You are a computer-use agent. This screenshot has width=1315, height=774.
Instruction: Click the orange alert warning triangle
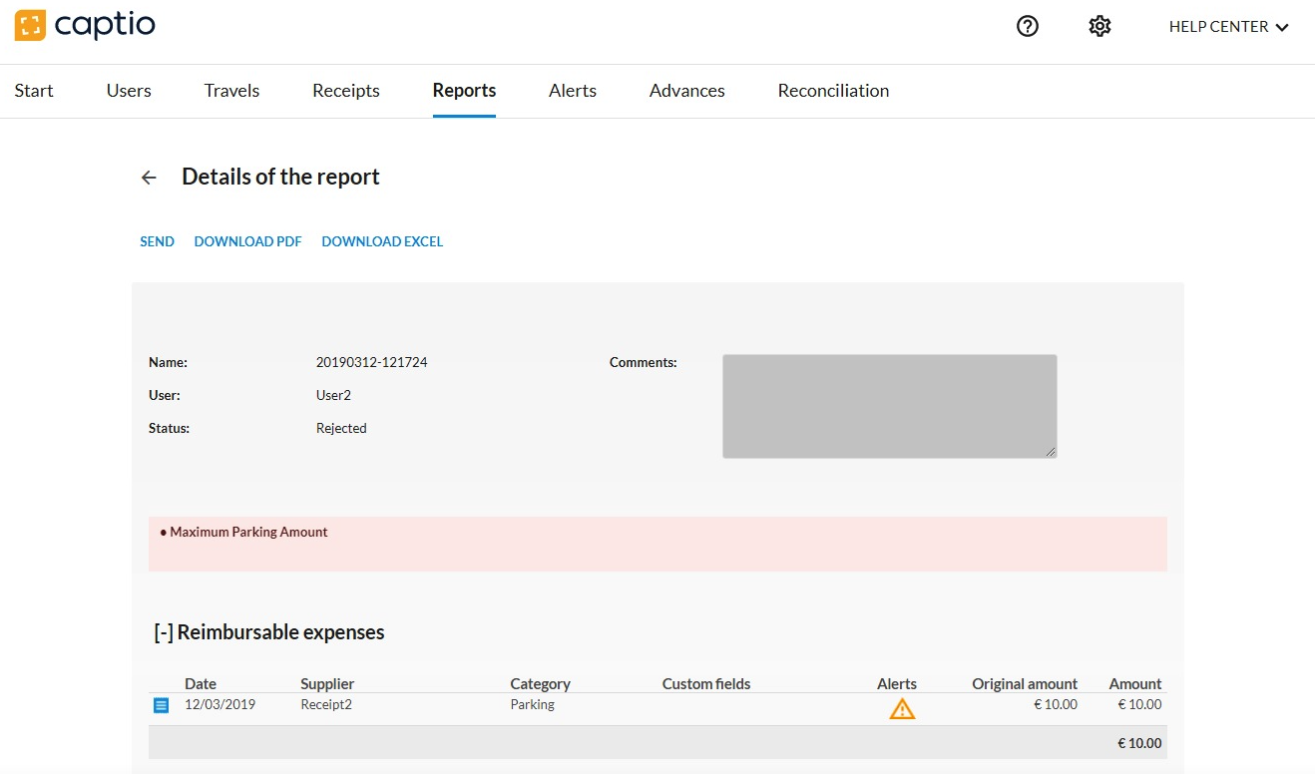902,709
